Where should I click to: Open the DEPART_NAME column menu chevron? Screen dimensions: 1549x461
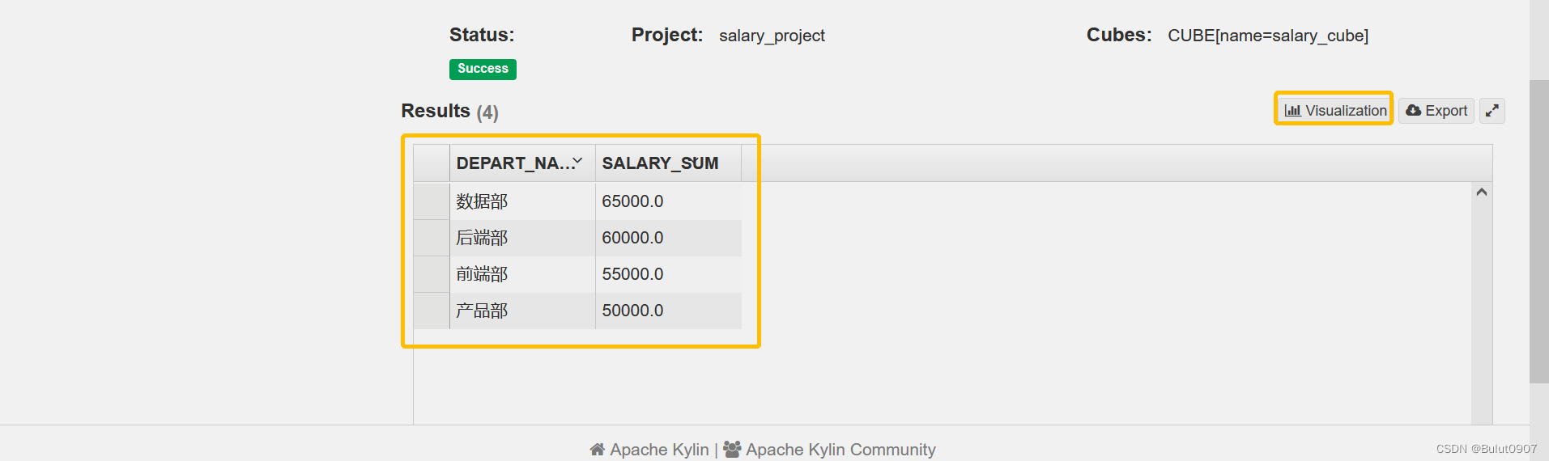[578, 162]
